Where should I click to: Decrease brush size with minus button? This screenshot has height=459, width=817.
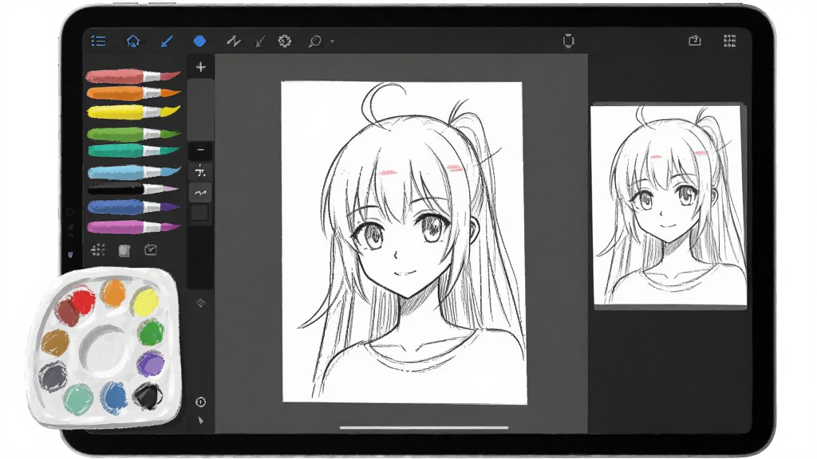[200, 151]
